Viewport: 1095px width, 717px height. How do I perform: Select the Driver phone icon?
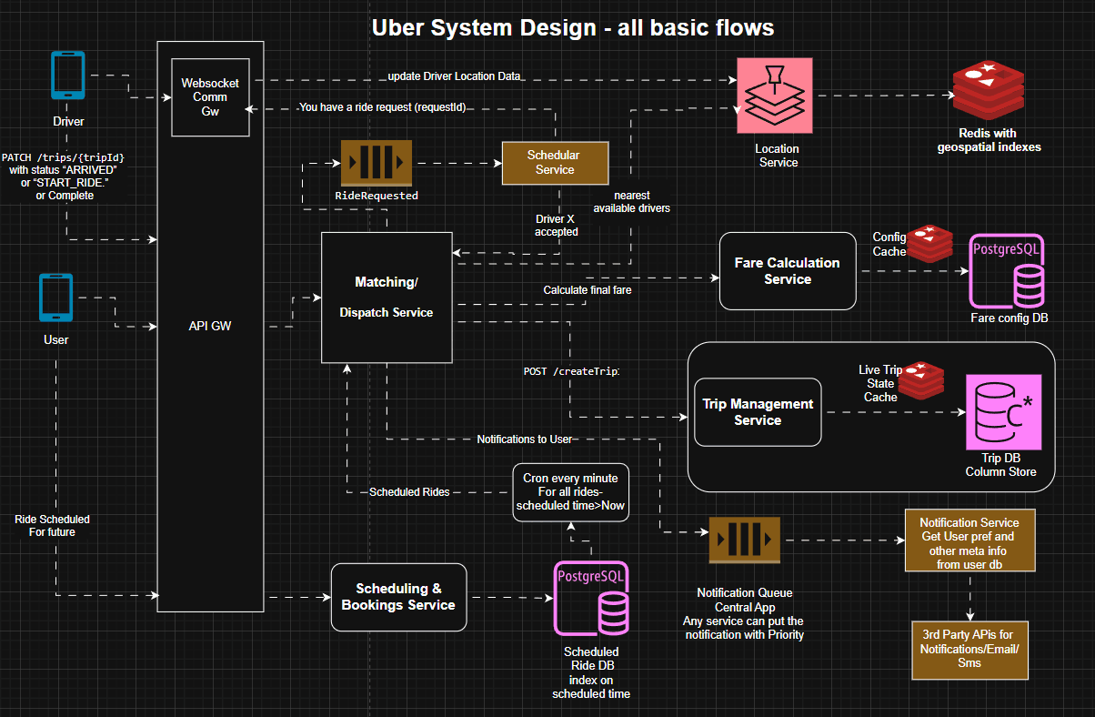[68, 76]
